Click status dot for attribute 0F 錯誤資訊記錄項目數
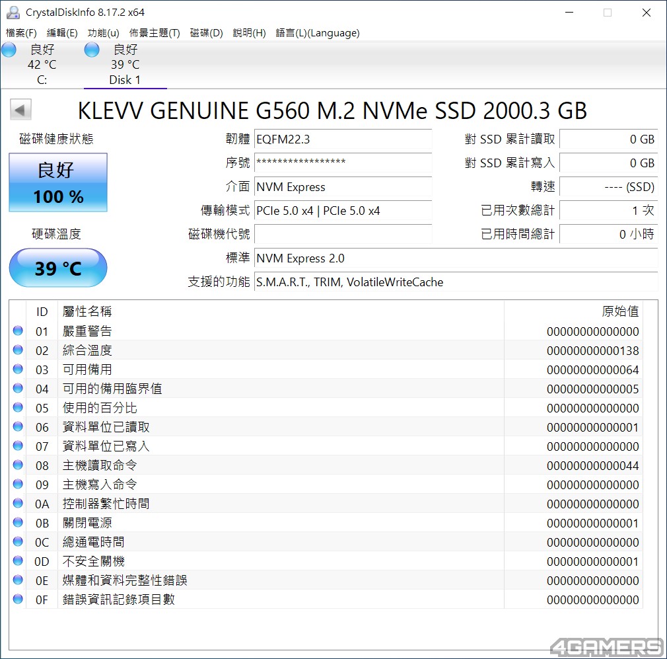 pos(18,599)
